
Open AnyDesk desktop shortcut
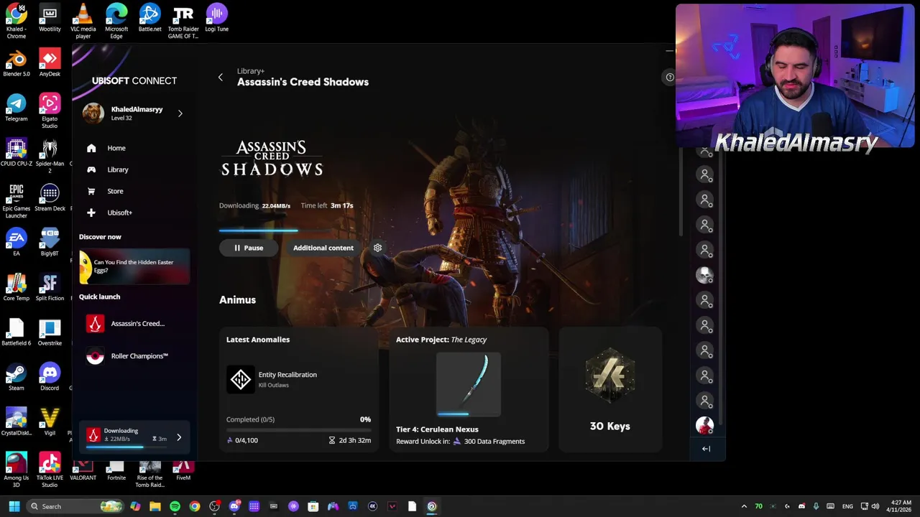[x=50, y=62]
